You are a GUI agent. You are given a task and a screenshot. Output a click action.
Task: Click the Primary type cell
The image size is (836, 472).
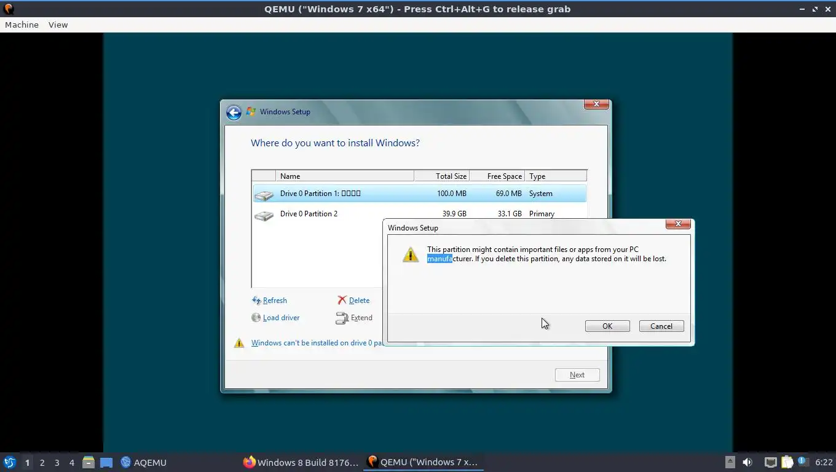coord(542,214)
